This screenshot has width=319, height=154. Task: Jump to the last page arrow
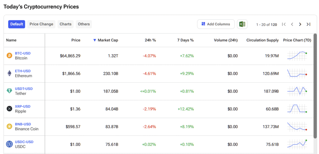[308, 24]
